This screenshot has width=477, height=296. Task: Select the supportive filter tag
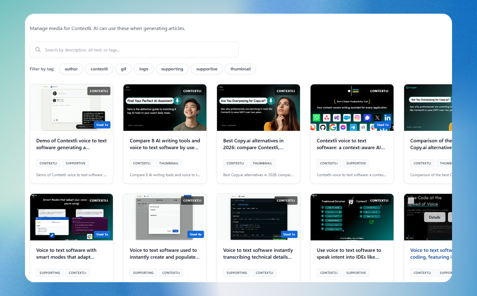[207, 69]
